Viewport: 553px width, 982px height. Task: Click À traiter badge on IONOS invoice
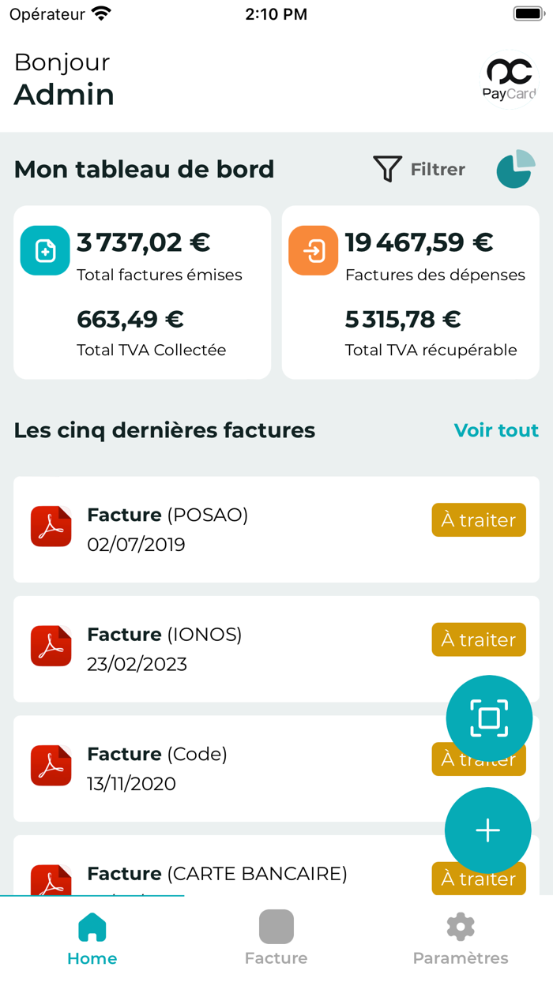[x=478, y=639]
